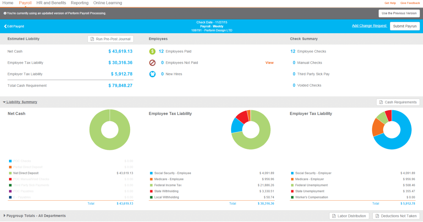Click the document icon on Run Pre-Post Journal
423x222 pixels.
(92, 39)
